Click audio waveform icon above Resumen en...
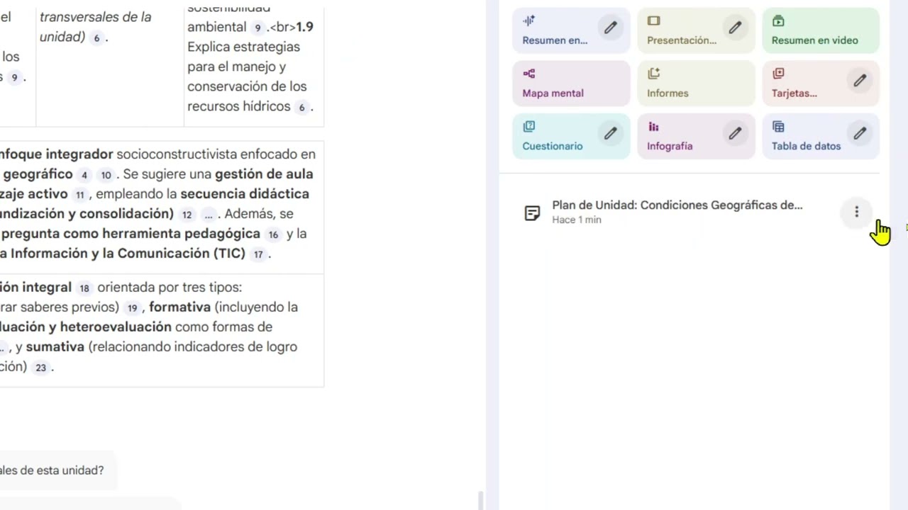The image size is (908, 510). (x=528, y=21)
